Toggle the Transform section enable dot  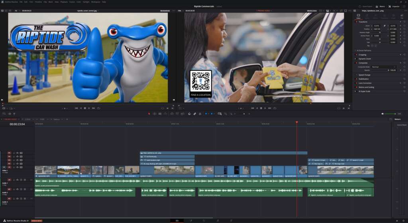point(356,22)
